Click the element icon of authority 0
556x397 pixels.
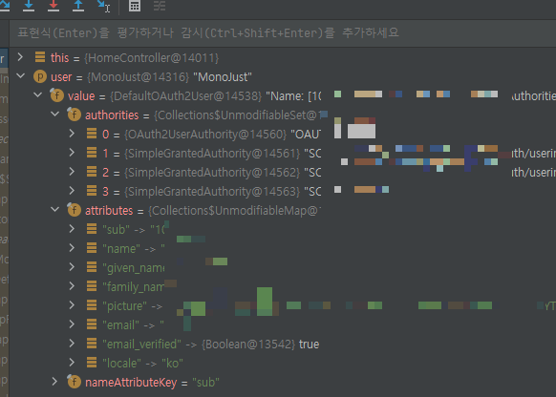coord(92,134)
